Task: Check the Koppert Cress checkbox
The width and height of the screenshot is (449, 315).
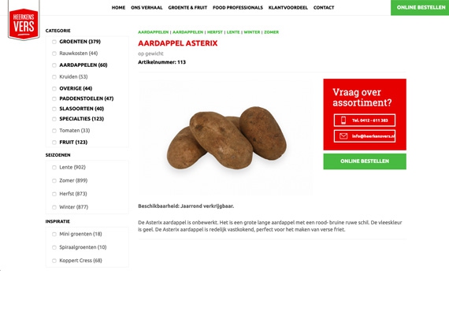Action: point(54,261)
